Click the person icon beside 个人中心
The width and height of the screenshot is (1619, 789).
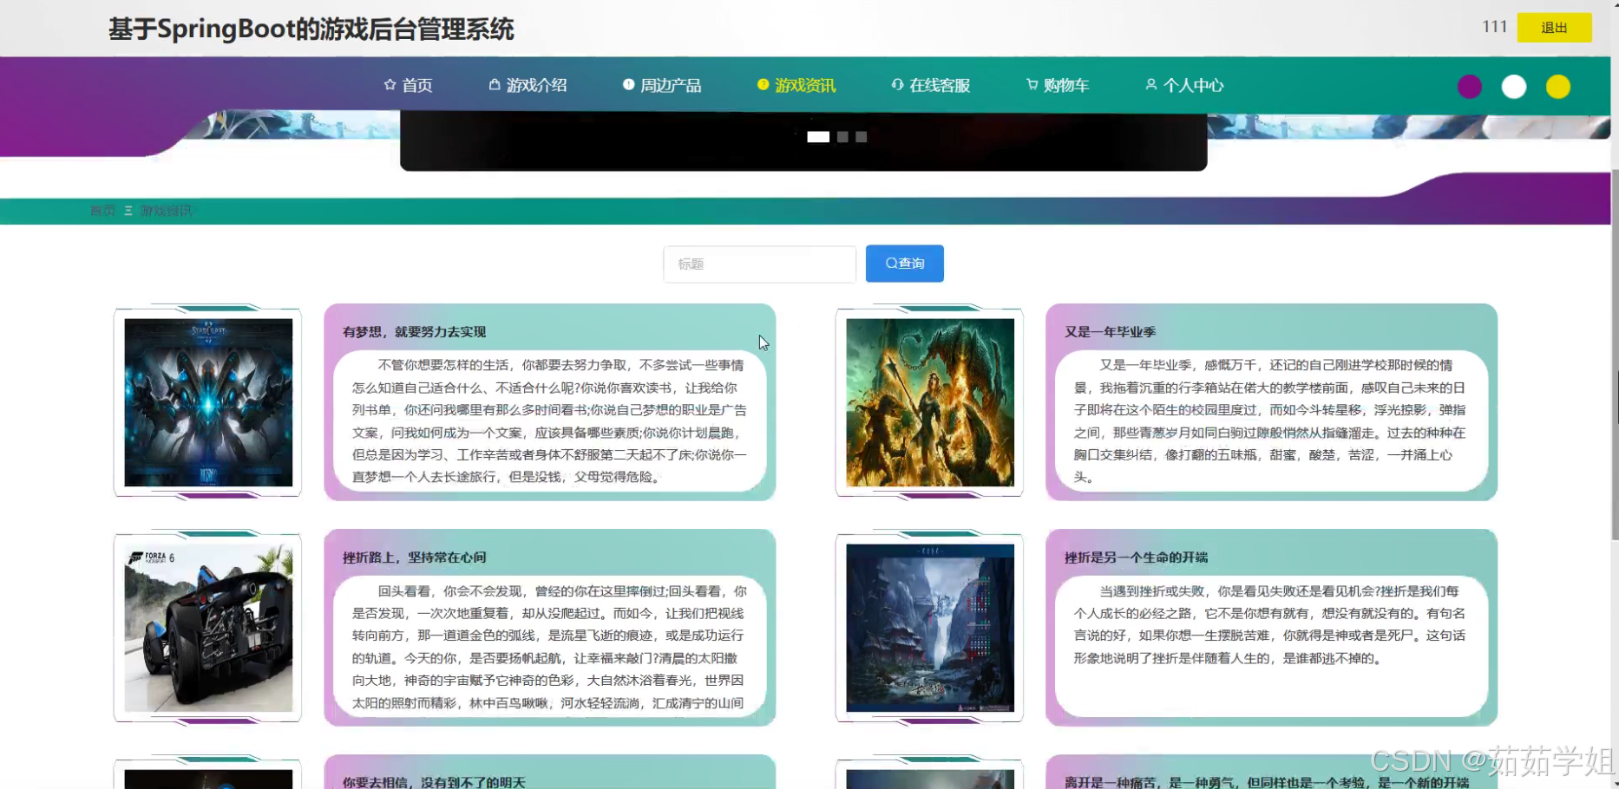1150,85
